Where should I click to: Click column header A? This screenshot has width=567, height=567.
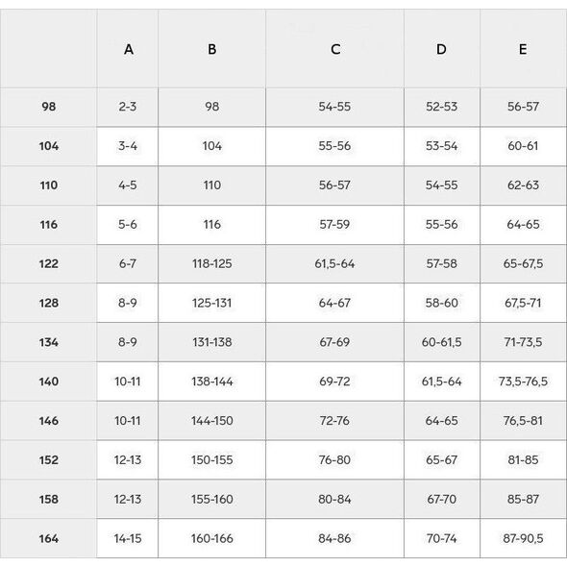(x=128, y=49)
